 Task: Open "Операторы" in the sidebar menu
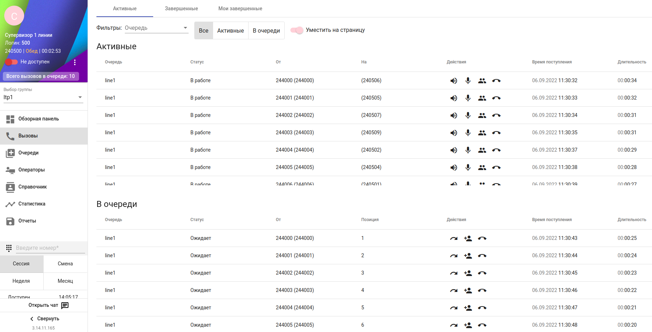point(32,170)
